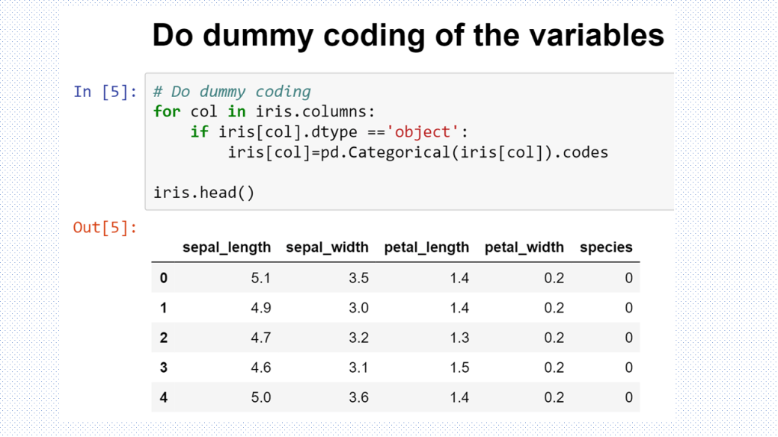778x437 pixels.
Task: Click the iris.head() line in the cell
Action: coord(203,192)
